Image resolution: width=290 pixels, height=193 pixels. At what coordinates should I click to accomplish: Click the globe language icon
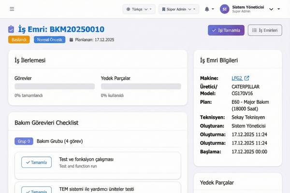click(128, 9)
